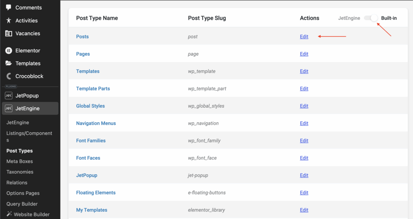Open the Posts post type name
Image resolution: width=413 pixels, height=219 pixels.
tap(82, 37)
